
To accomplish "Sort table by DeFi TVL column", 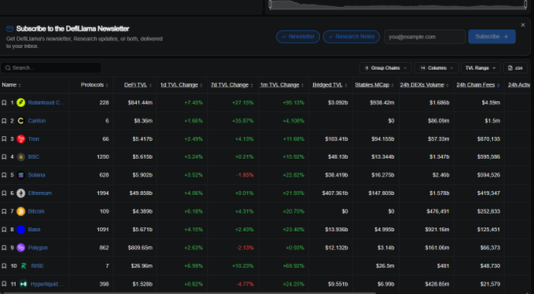I will tap(138, 85).
